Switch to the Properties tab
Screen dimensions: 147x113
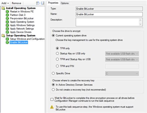(x=53, y=3)
